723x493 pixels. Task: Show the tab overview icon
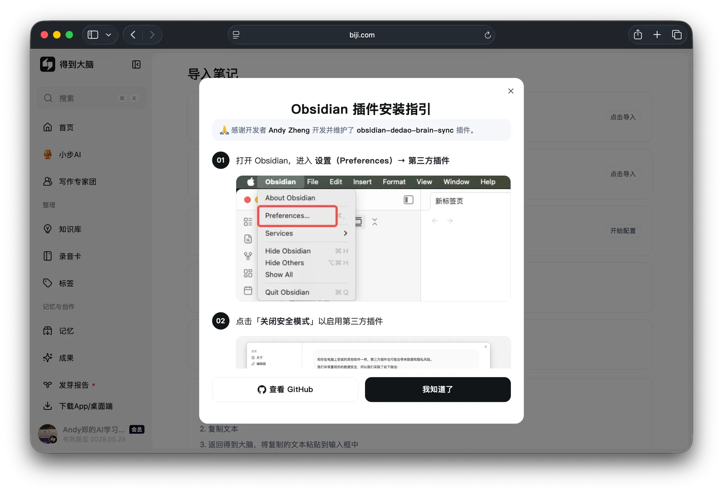point(676,35)
